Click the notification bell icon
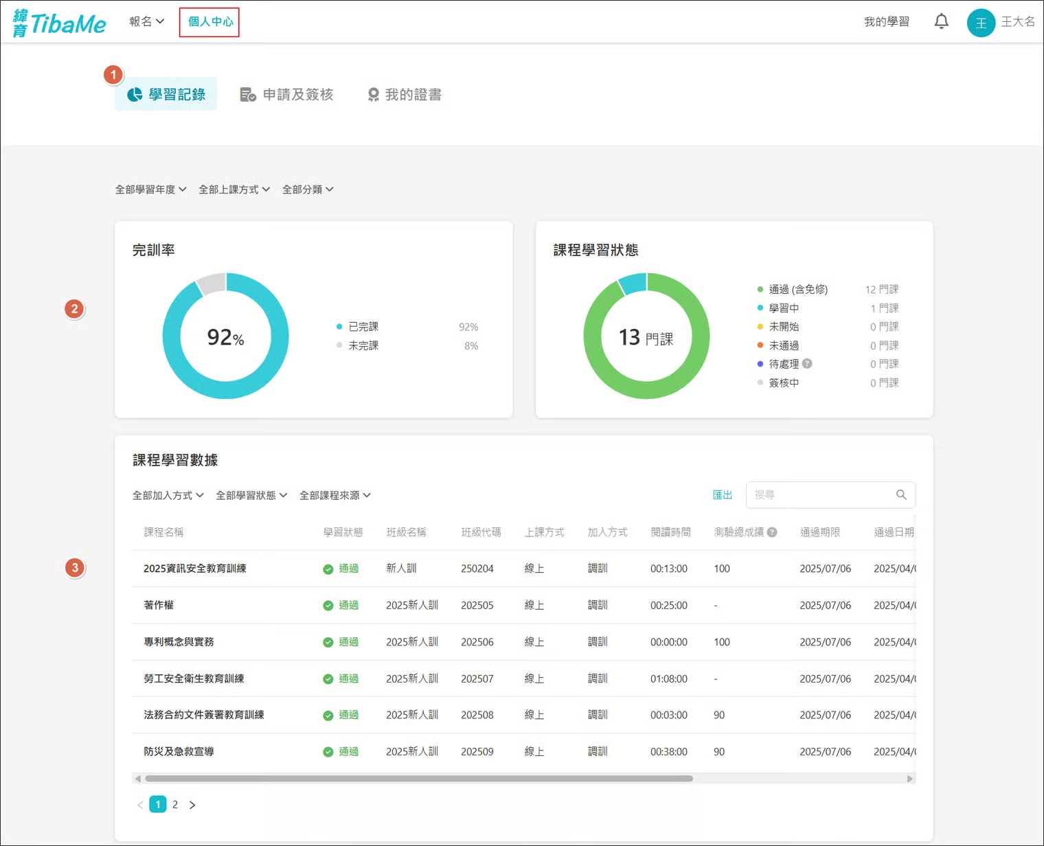 941,22
